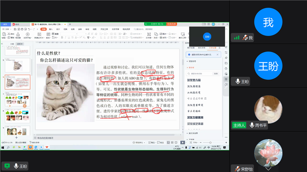Switch to slide sorter view icon
The width and height of the screenshot is (307, 172).
(172, 143)
